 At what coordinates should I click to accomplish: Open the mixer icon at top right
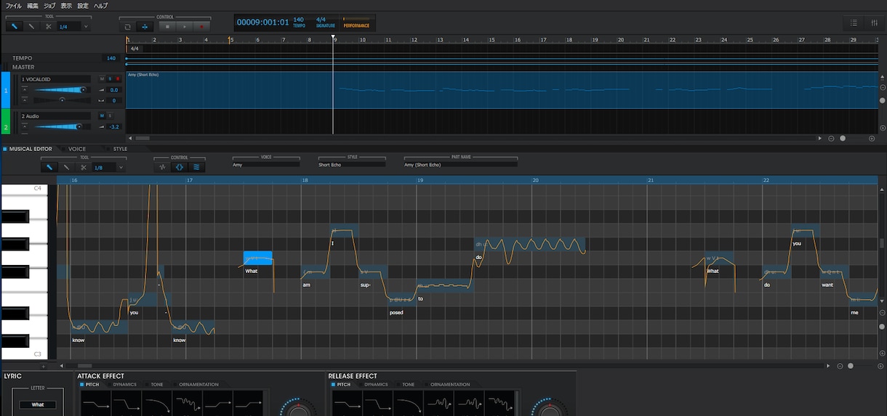[x=873, y=23]
